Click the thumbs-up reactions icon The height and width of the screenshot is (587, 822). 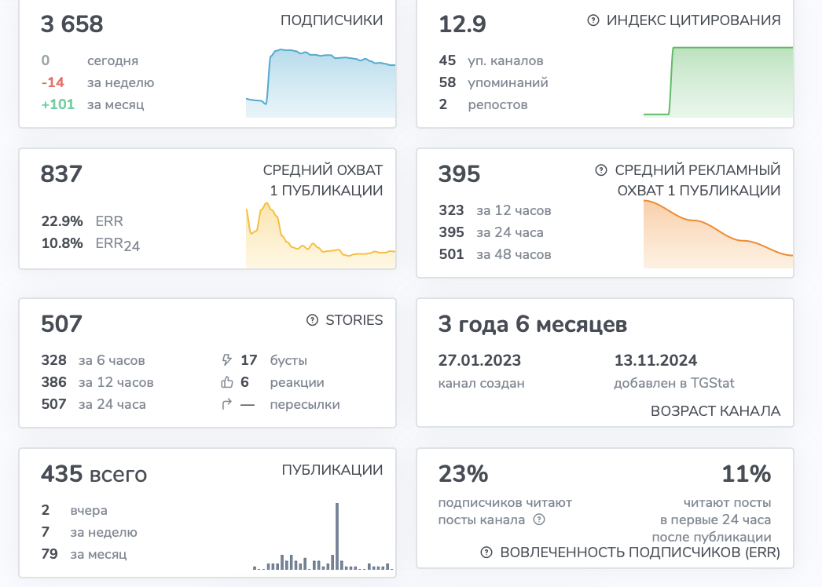226,382
